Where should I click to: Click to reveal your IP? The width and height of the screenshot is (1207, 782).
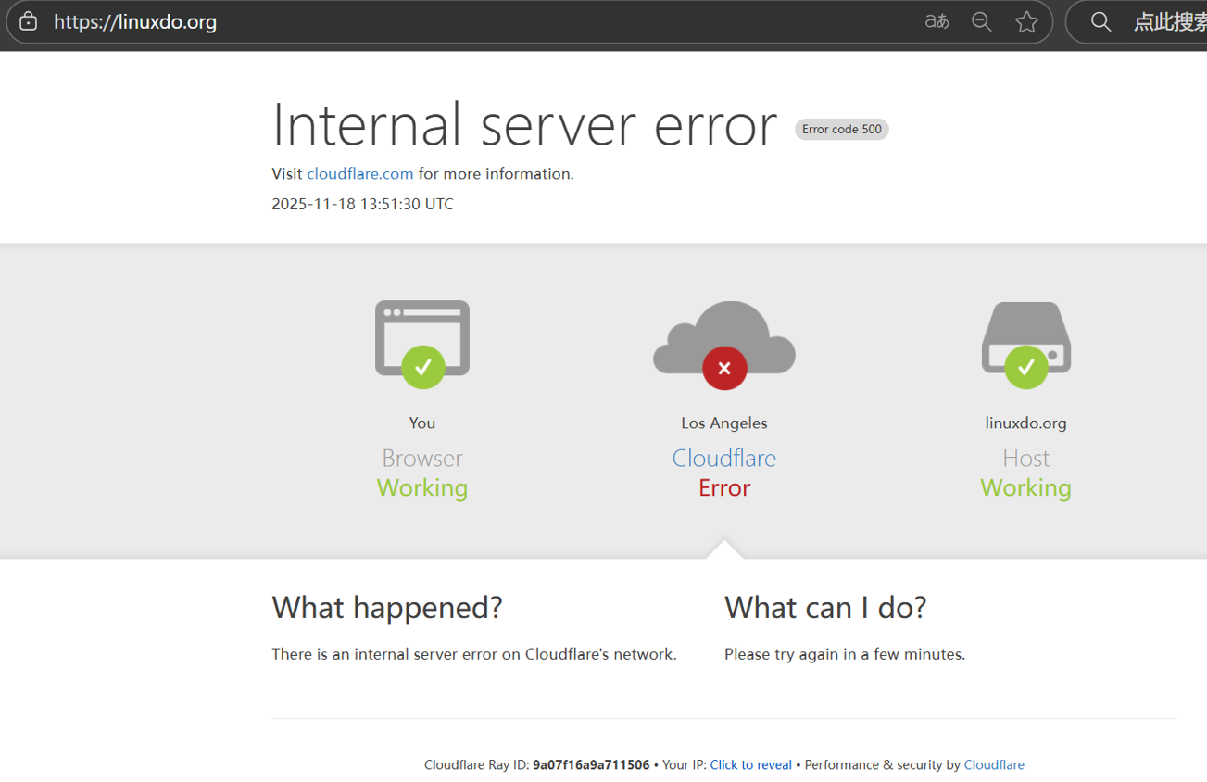click(751, 764)
